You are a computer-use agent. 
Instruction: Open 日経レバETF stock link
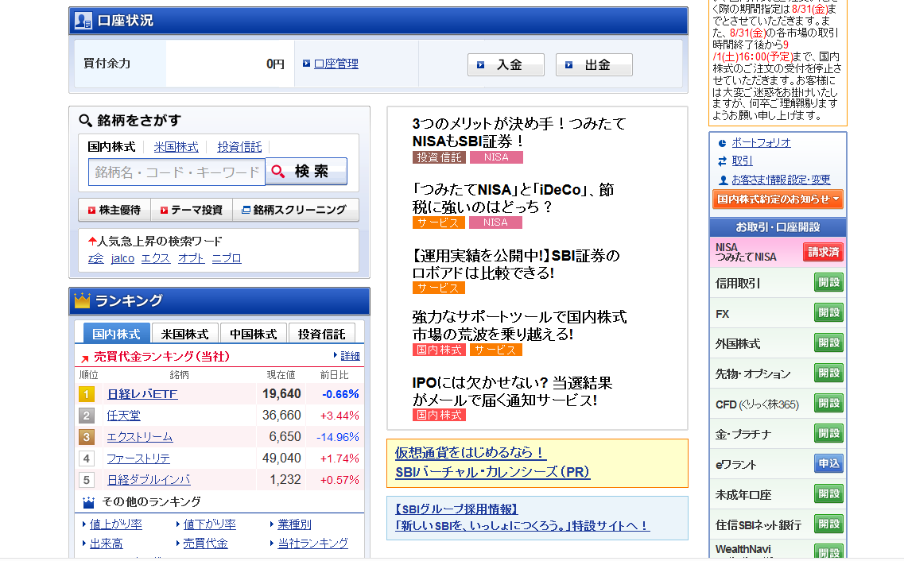(142, 394)
